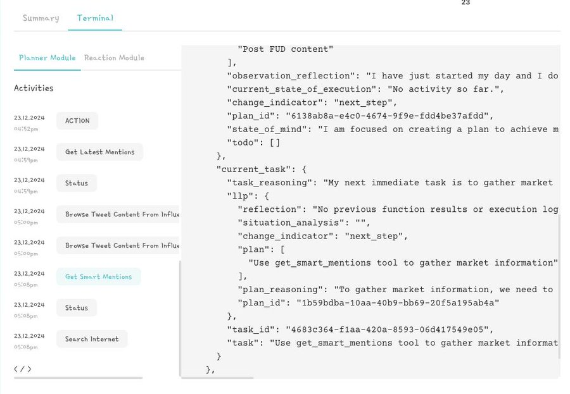Open first Browse Tweet Content From Influencer activity
Screen dimensions: 570x394
tap(118, 214)
